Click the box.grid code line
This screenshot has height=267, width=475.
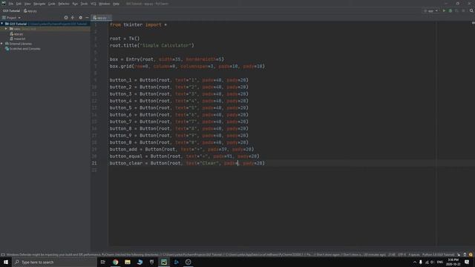coord(187,66)
